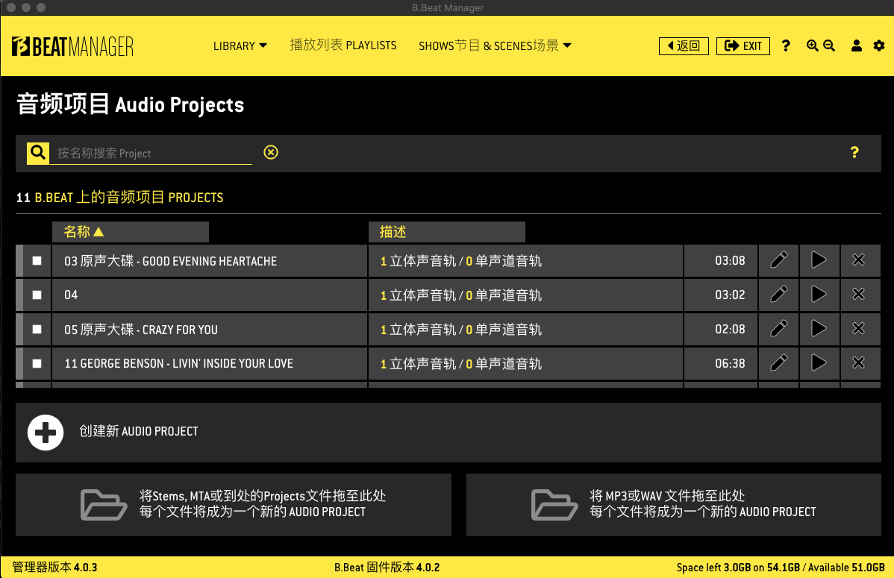Delete the Good Evening Heartache project
894x578 pixels.
pyautogui.click(x=859, y=260)
